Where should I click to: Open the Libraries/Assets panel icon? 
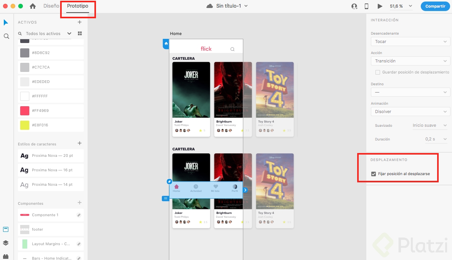pos(6,230)
